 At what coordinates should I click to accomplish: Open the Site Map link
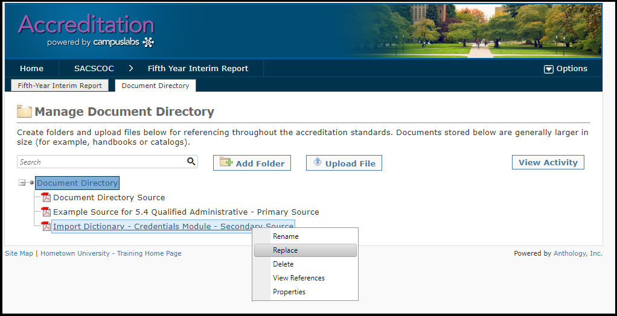click(x=19, y=253)
